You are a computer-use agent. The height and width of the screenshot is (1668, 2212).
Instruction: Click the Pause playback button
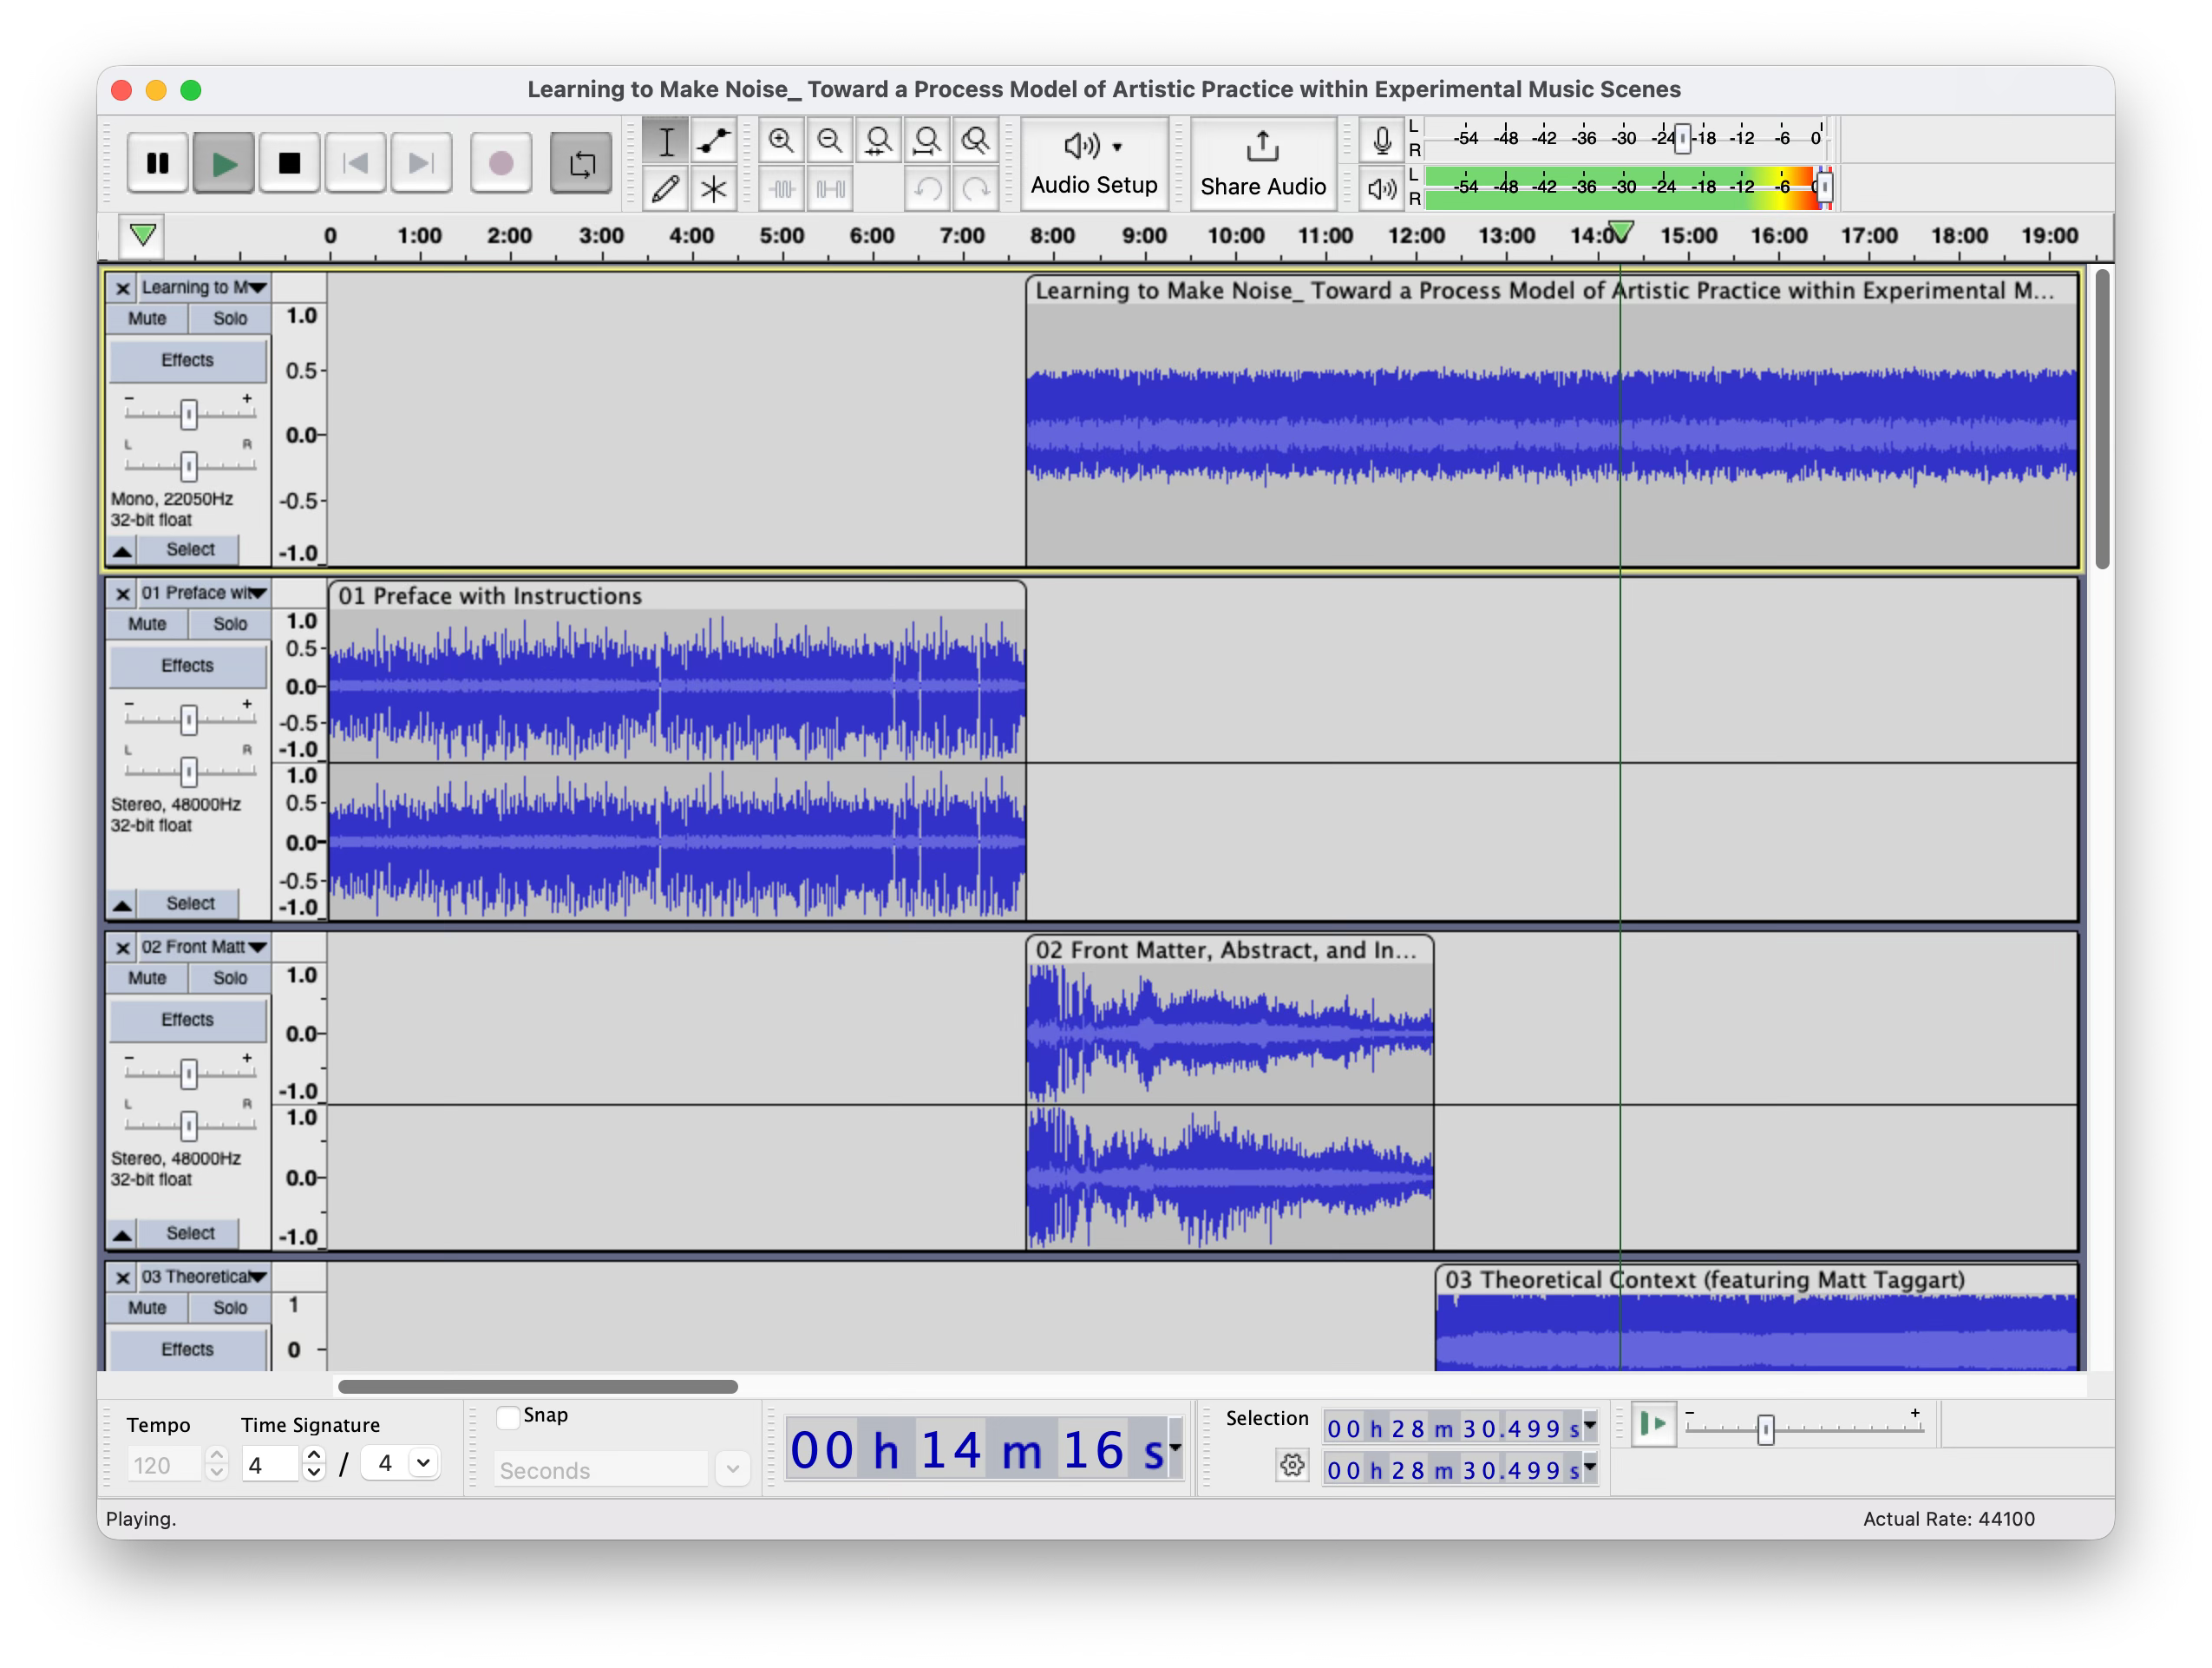click(x=157, y=163)
